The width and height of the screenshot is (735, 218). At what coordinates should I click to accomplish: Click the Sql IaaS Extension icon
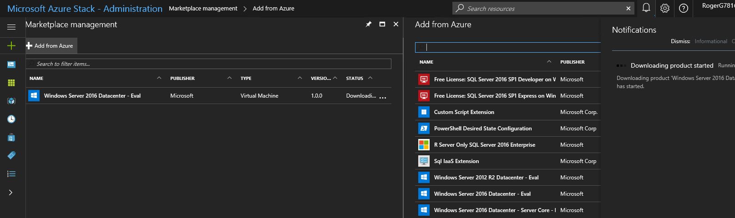pyautogui.click(x=424, y=161)
